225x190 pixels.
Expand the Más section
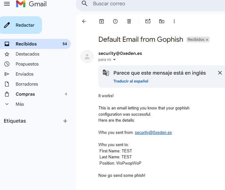35,104
